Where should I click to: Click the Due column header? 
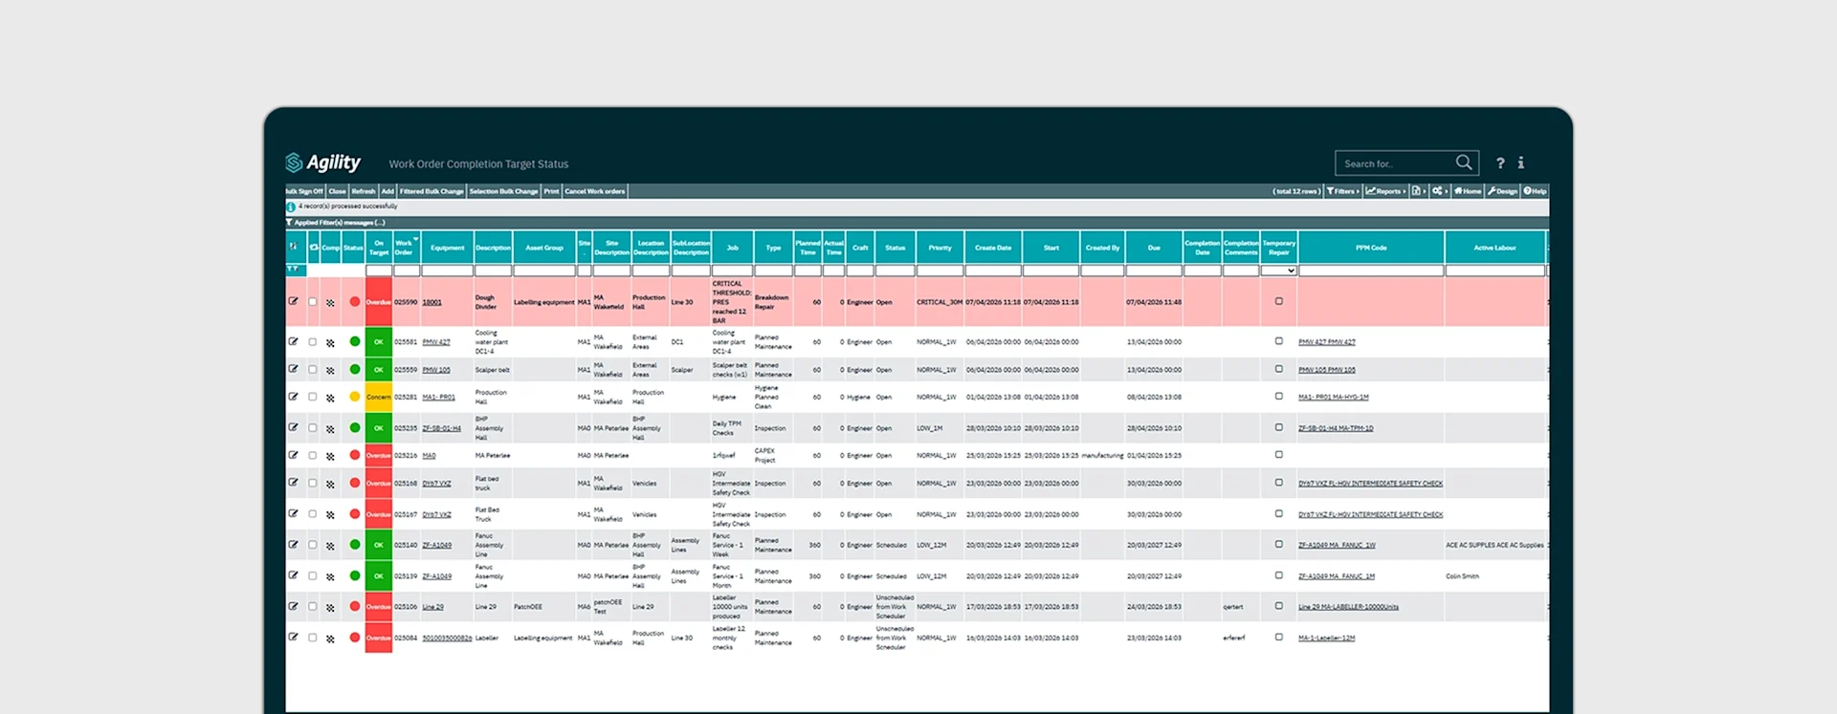click(1154, 248)
